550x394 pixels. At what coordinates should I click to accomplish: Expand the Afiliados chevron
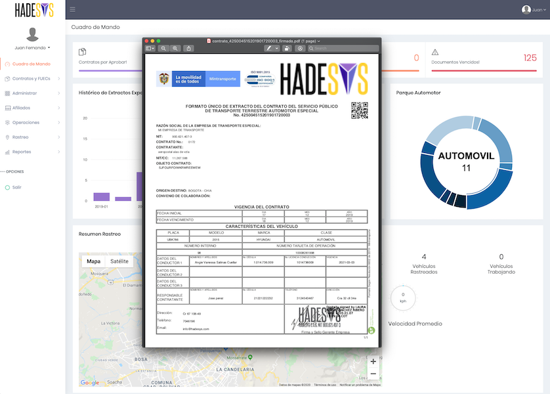pos(59,108)
